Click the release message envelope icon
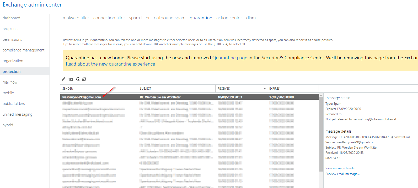This screenshot has width=418, height=188. [71, 79]
